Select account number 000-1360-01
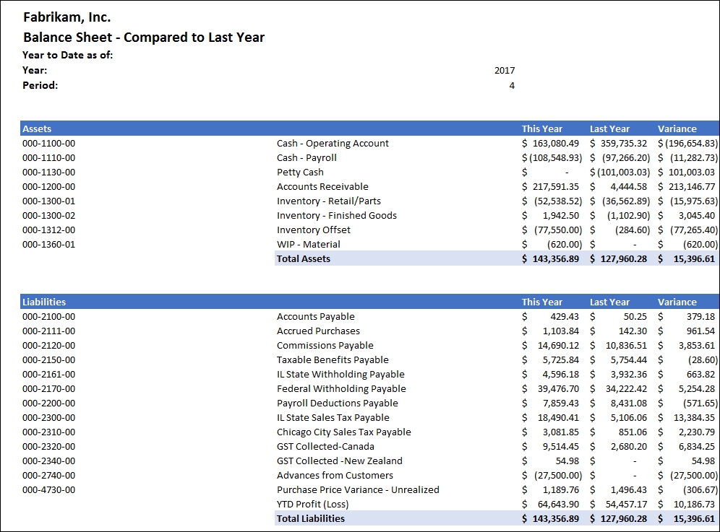 tap(48, 245)
